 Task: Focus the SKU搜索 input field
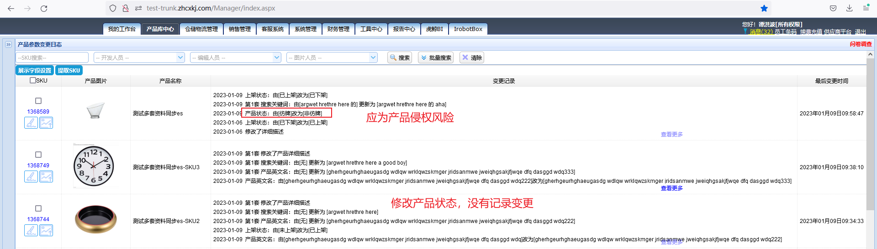tap(52, 57)
